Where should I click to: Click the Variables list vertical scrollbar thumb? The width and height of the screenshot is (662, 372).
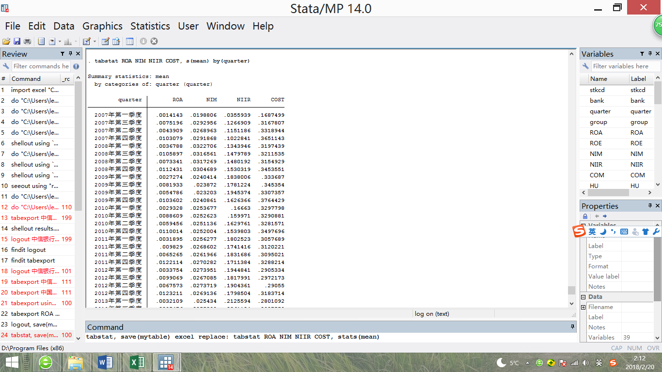pos(658,93)
